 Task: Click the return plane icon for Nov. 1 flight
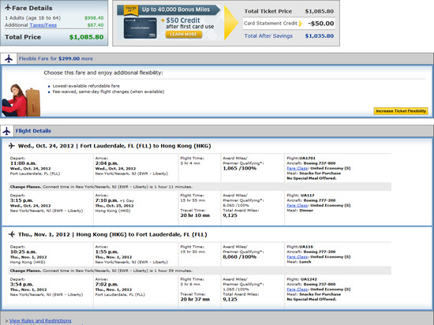tap(11, 234)
